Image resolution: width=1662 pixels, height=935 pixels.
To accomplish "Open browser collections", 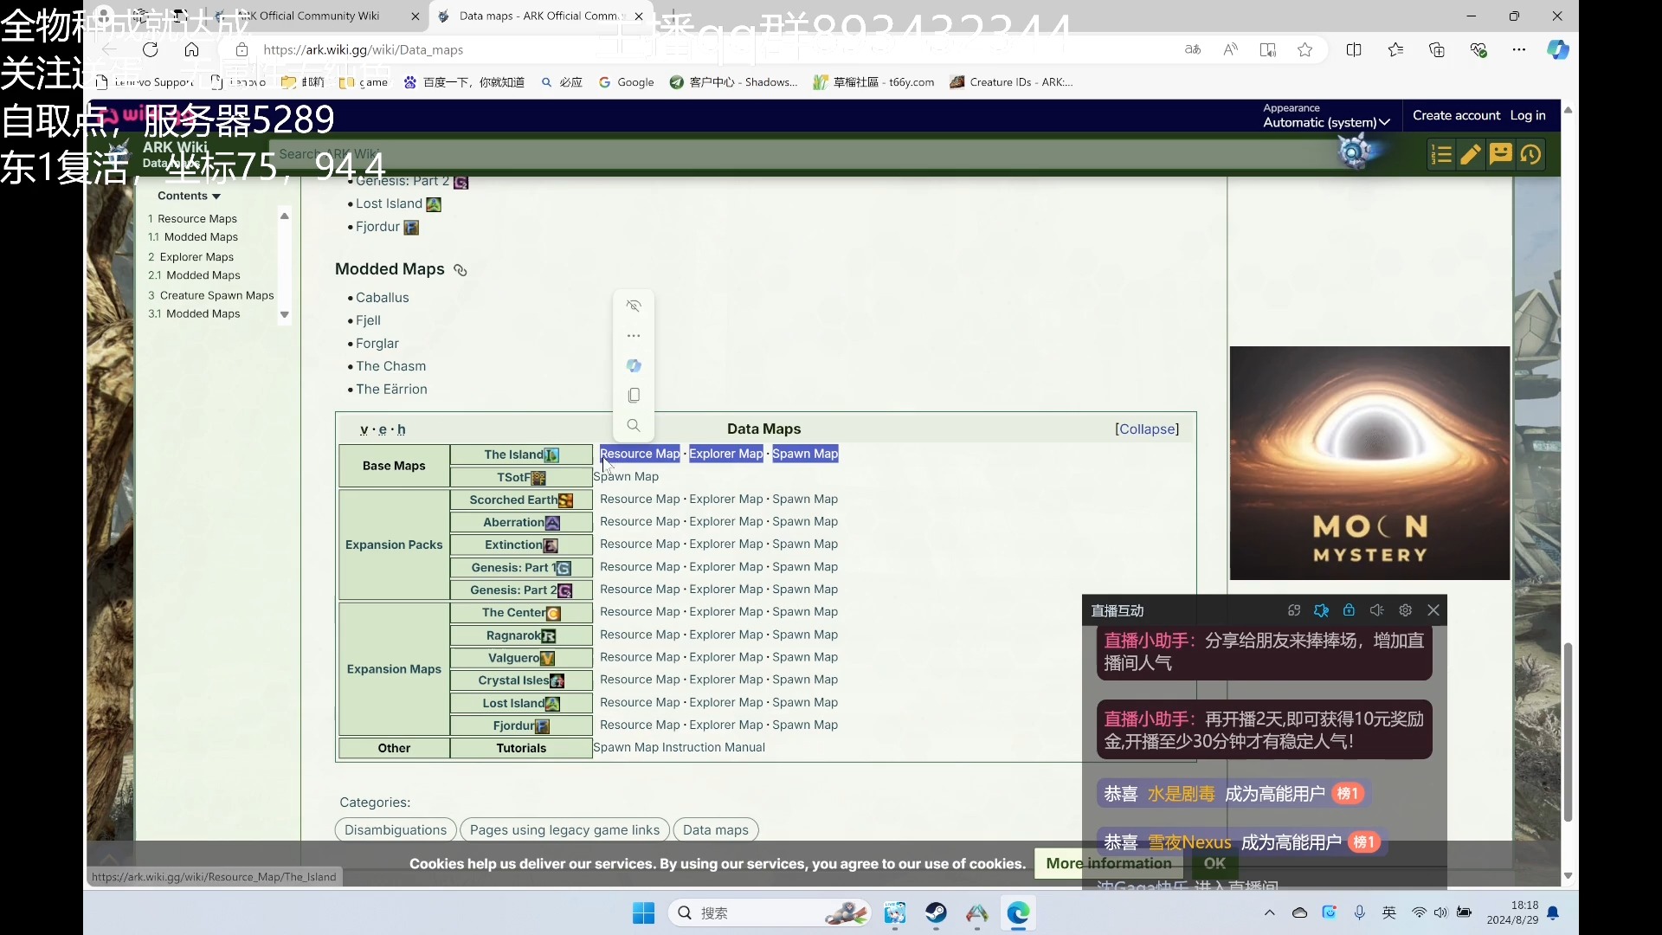I will [1437, 49].
